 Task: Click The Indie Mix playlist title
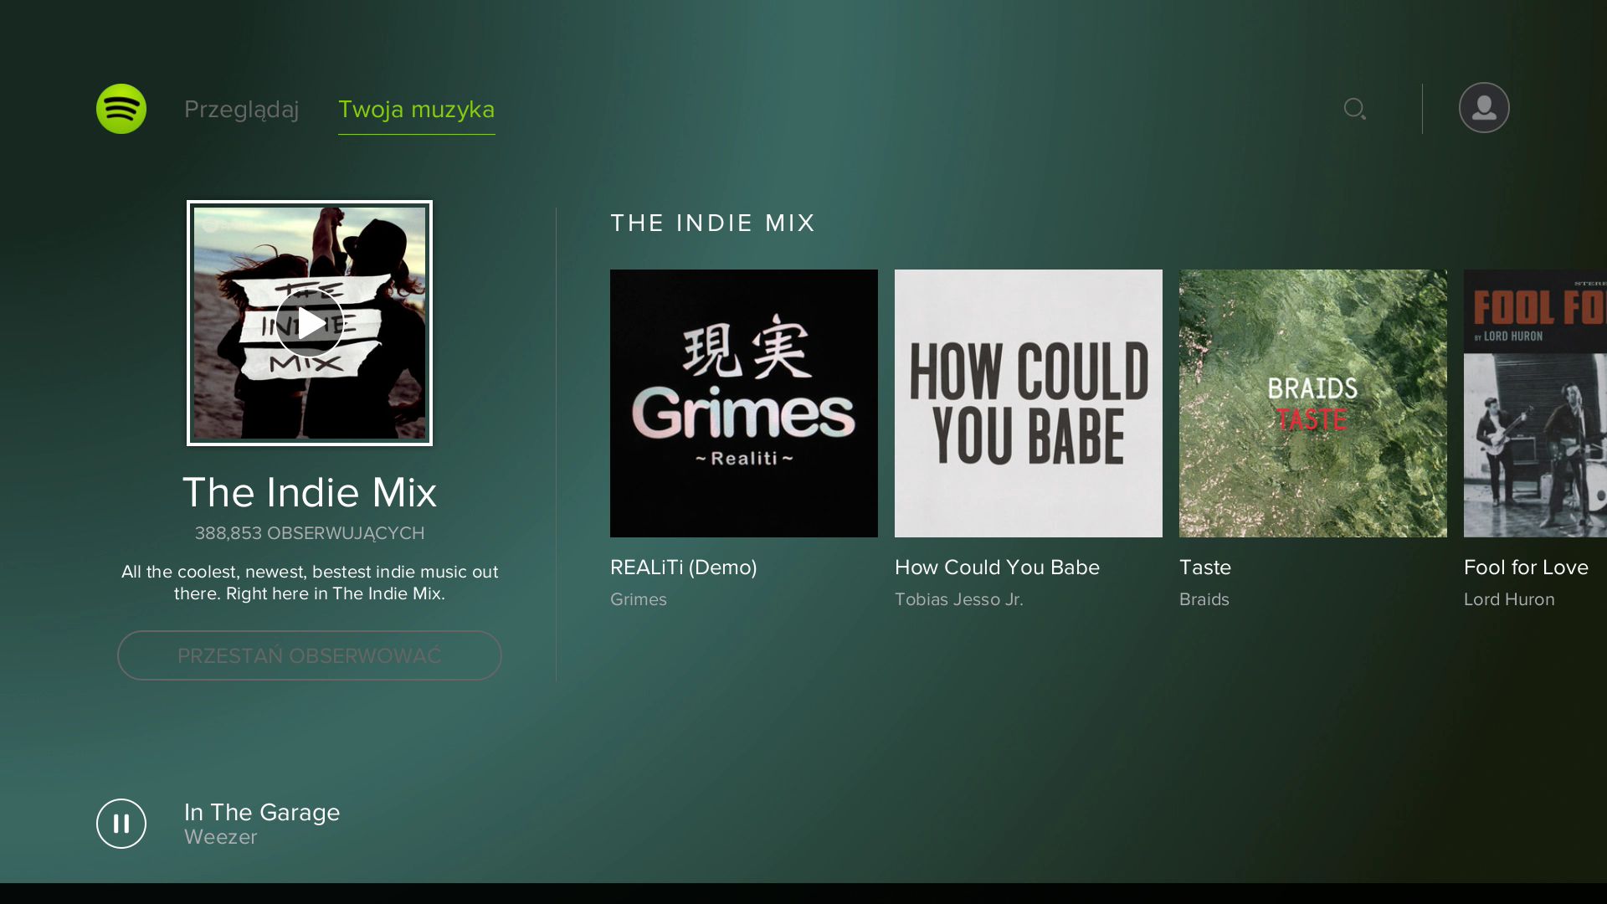tap(310, 492)
